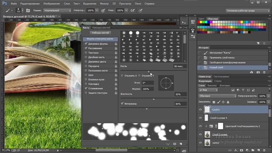Screen dimensions: 272x153
Task: Click Наборы кистей button
Action: [x=100, y=33]
